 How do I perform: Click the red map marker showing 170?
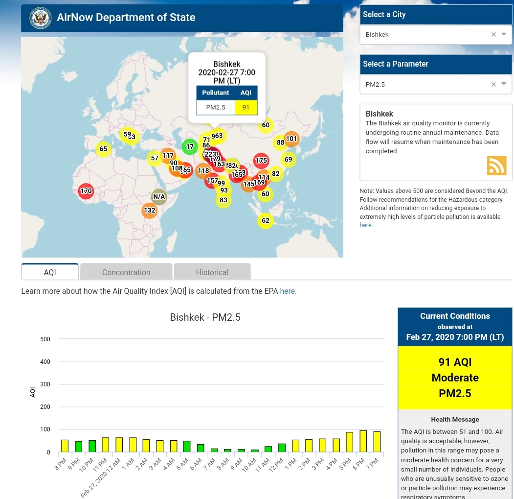[x=86, y=191]
